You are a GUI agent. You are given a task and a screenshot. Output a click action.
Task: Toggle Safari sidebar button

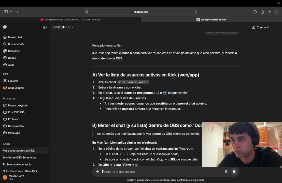[6, 12]
